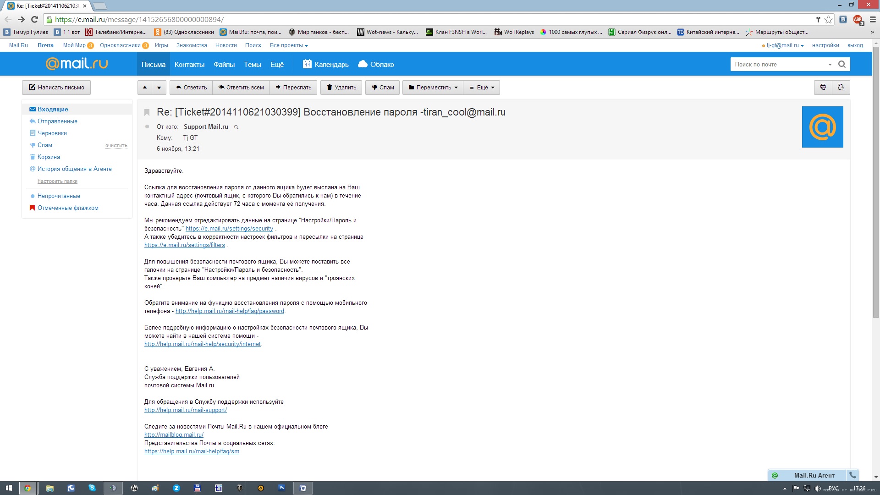880x495 pixels.
Task: Open File Explorer from the taskbar
Action: [49, 488]
